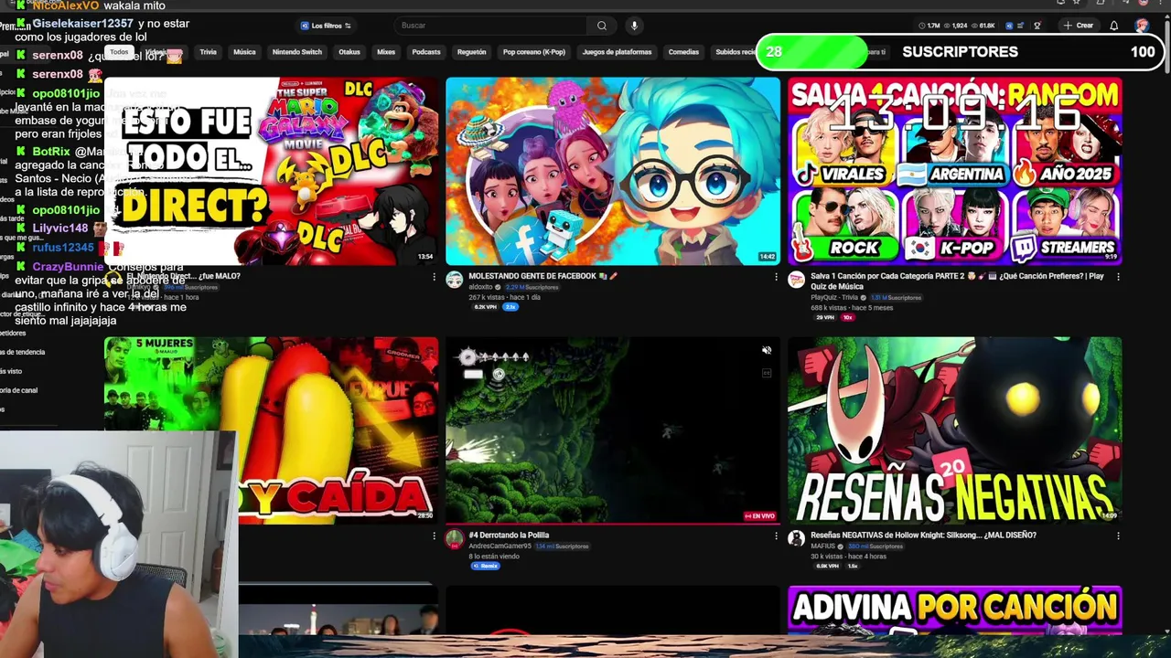1171x658 pixels.
Task: Open the live Hollow Knight stream thumbnail
Action: coord(613,430)
